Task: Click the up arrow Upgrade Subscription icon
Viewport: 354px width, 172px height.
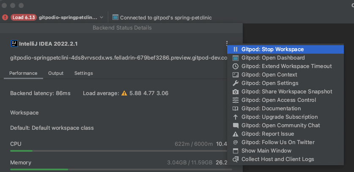Action: (236, 117)
